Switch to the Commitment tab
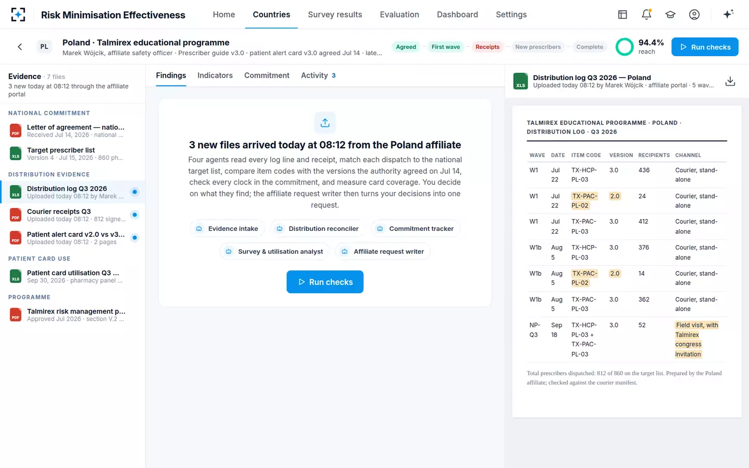 [267, 75]
